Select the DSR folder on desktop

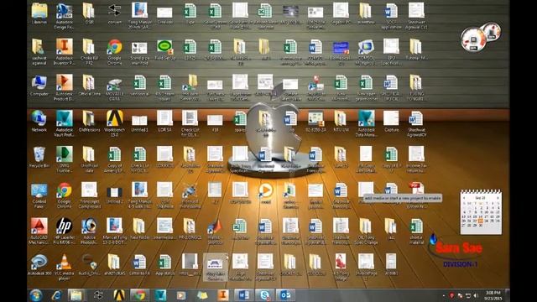click(89, 13)
